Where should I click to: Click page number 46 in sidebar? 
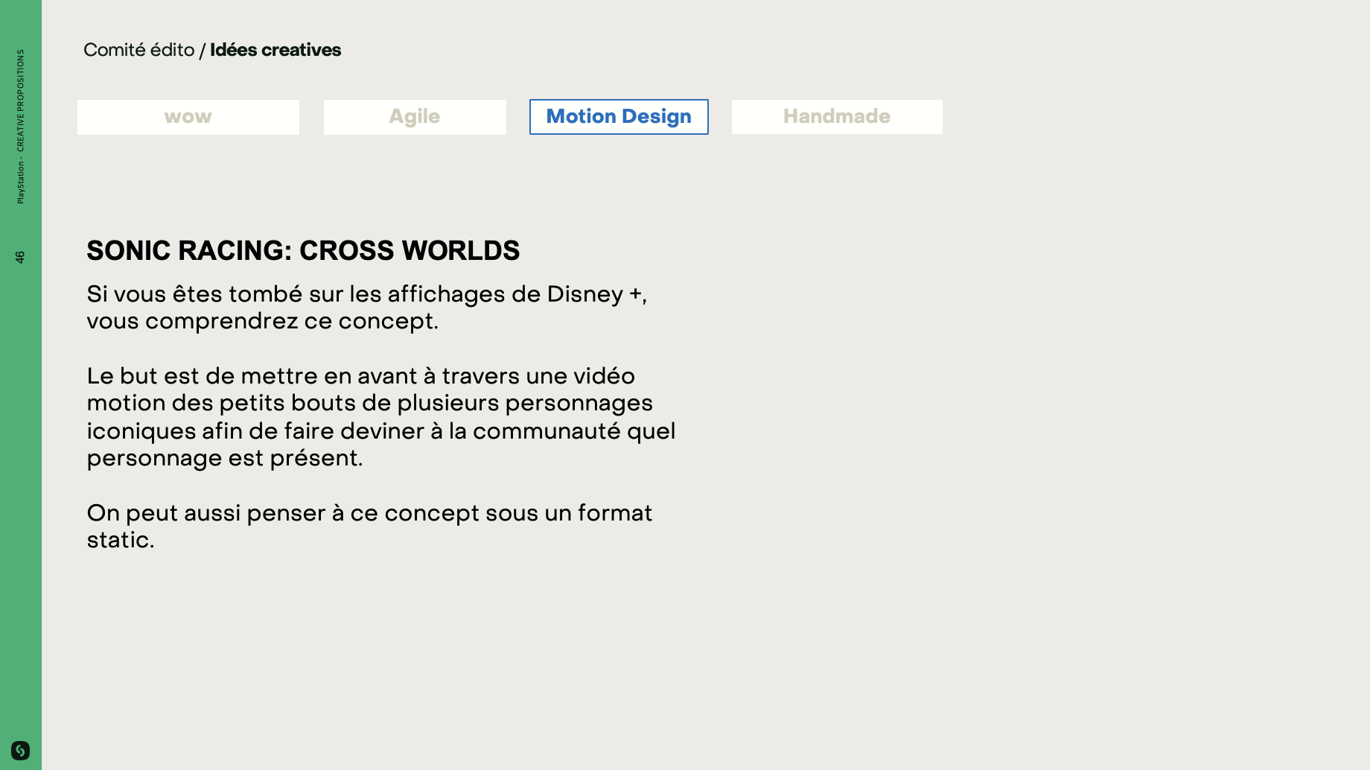20,257
